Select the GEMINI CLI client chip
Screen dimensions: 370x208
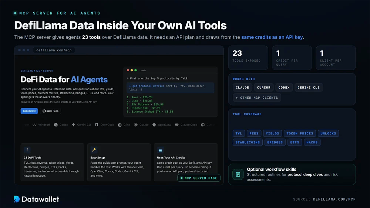309,88
